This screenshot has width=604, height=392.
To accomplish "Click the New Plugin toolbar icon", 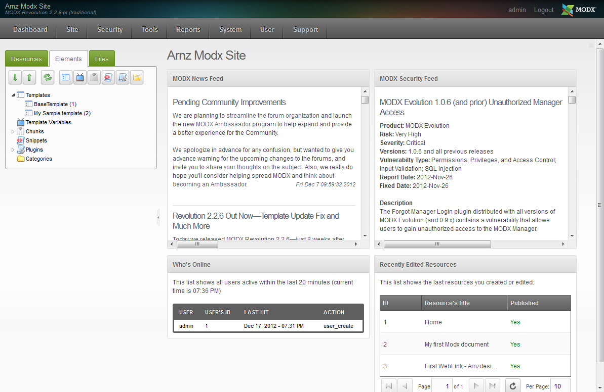I will coord(123,77).
